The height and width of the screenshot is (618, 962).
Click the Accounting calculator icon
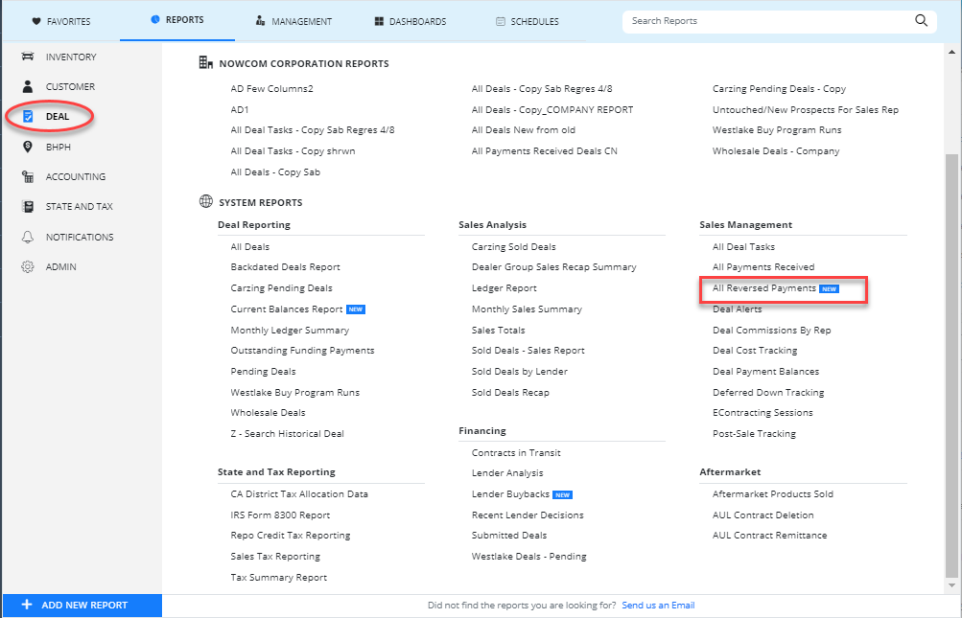28,176
